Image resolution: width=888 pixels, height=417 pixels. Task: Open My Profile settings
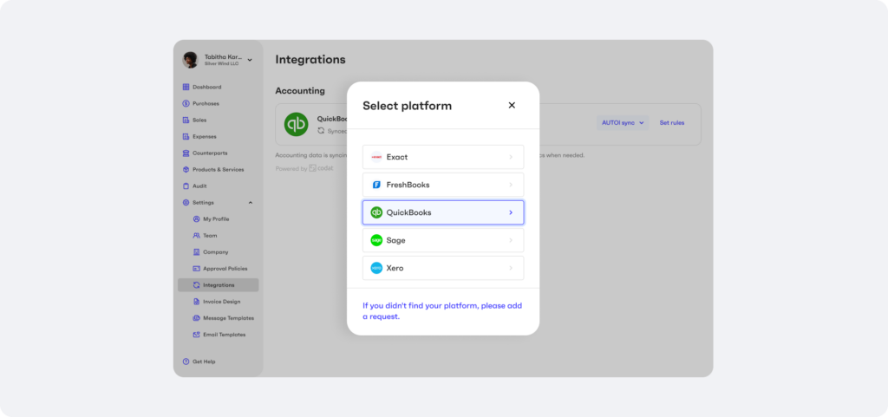pos(218,219)
